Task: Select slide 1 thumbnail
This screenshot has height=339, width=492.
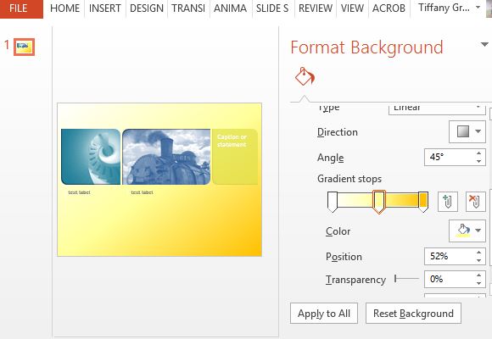Action: click(x=24, y=47)
